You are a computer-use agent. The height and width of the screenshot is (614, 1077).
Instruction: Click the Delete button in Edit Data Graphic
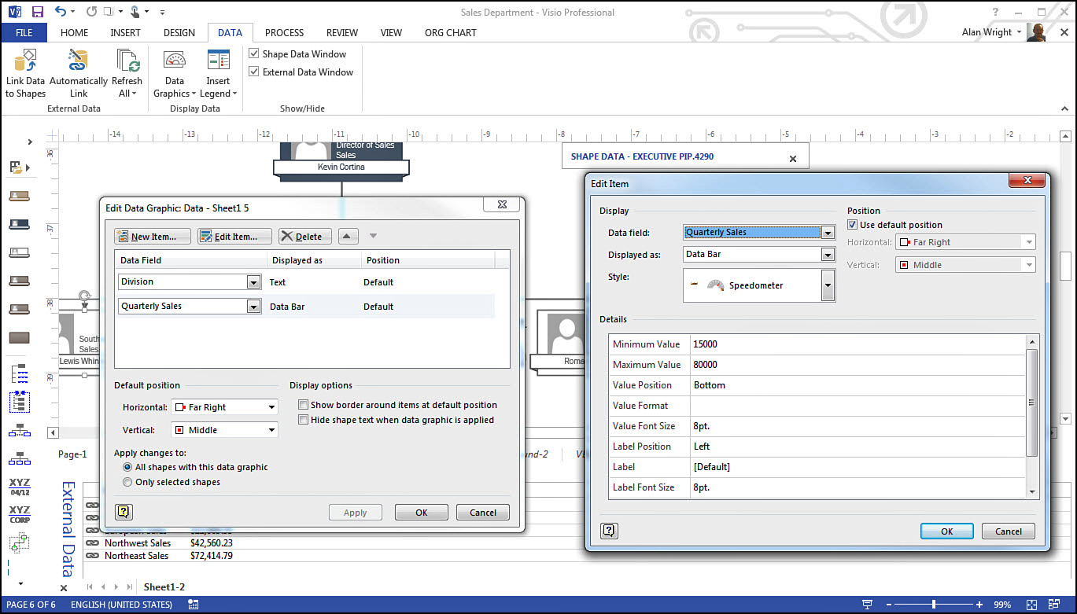[304, 236]
